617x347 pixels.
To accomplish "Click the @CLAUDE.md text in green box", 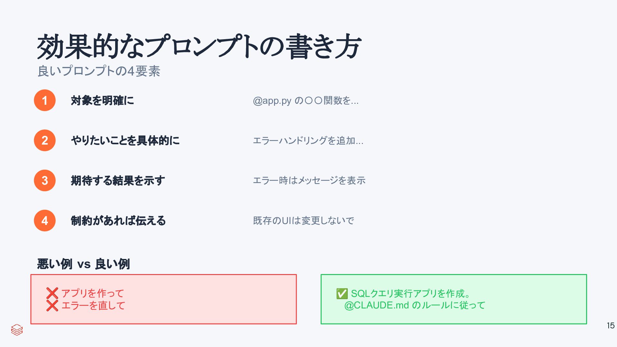I will 376,305.
